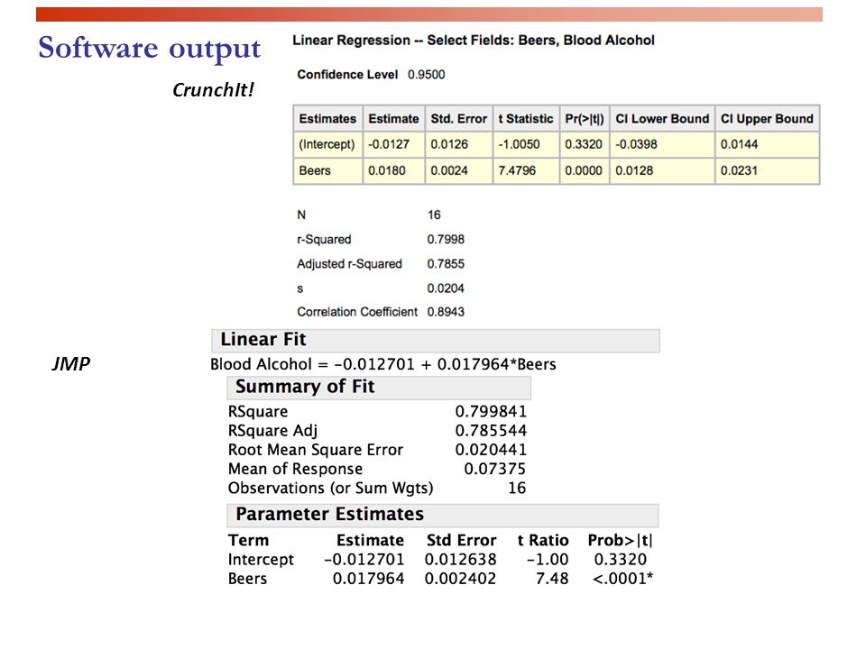Click the r-Squared label
This screenshot has height=649, width=866.
tap(324, 240)
